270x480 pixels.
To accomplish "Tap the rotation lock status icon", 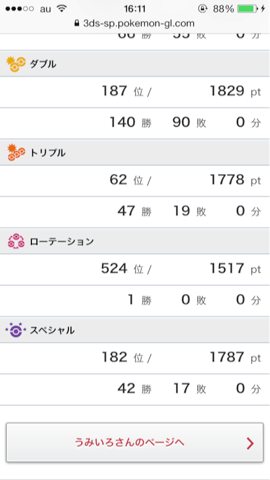I will [x=202, y=9].
